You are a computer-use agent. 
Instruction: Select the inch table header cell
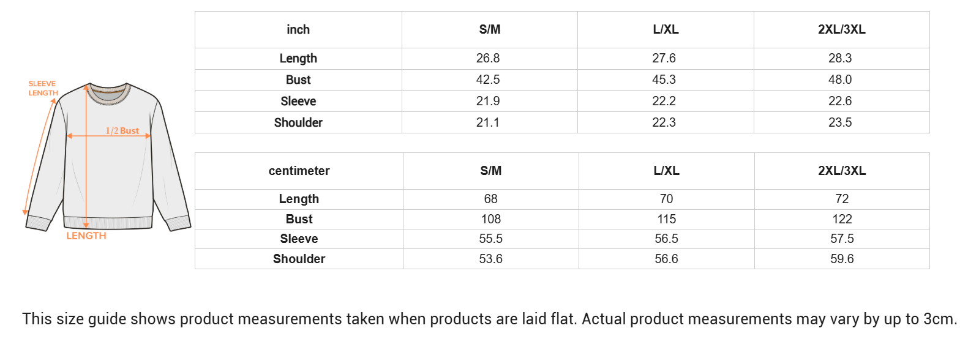298,29
